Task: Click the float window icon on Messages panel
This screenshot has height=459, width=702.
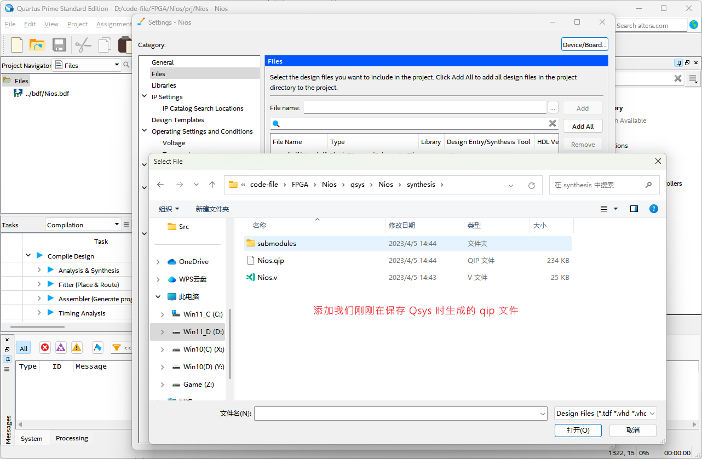Action: (x=7, y=349)
